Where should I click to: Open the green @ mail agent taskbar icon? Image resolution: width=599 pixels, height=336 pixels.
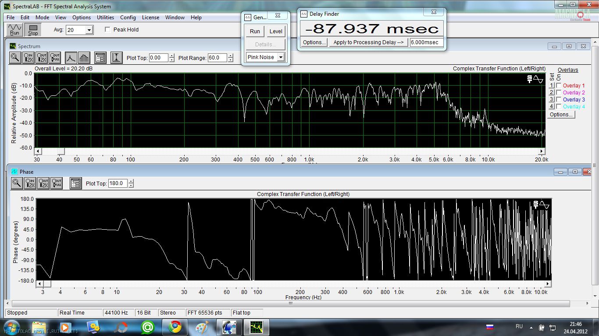click(x=147, y=327)
